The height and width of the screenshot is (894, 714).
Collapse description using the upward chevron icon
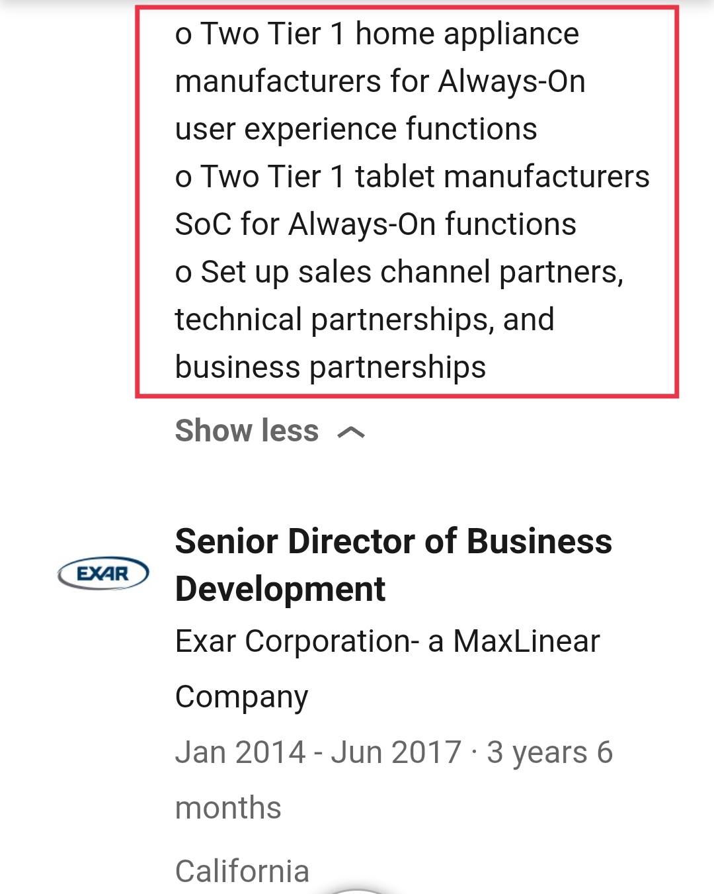point(351,433)
